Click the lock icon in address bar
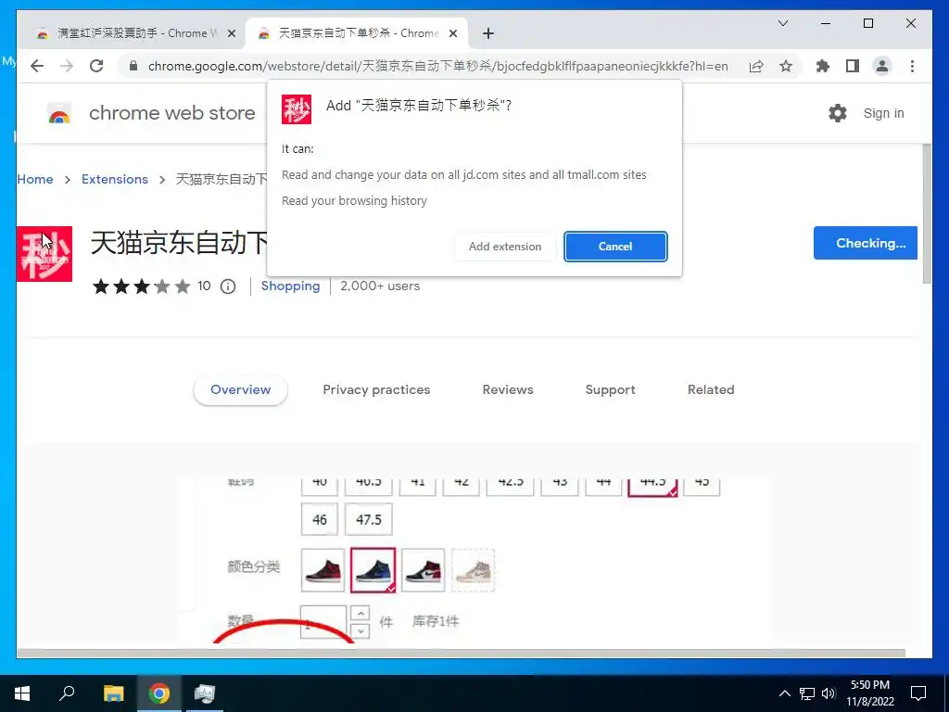 [x=133, y=66]
